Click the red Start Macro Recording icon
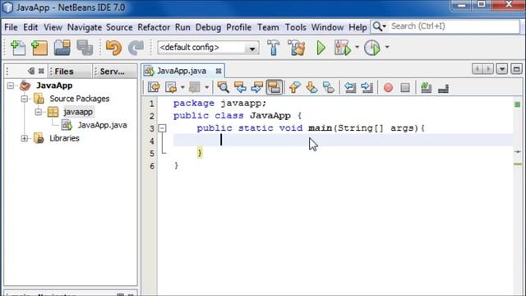The width and height of the screenshot is (526, 296). pyautogui.click(x=388, y=88)
